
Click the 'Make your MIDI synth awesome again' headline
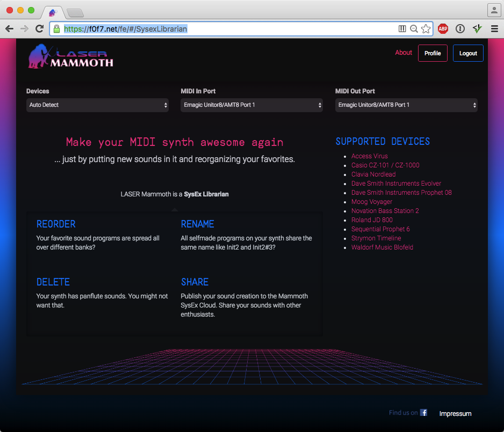pyautogui.click(x=175, y=142)
